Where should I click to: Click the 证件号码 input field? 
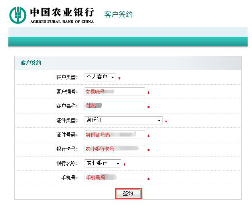pos(115,135)
